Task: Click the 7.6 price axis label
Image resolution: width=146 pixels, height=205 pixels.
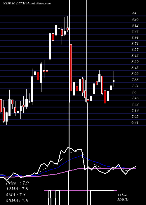Action: point(134,92)
